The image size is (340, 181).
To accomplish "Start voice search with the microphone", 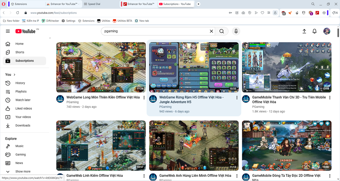I will tap(236, 31).
